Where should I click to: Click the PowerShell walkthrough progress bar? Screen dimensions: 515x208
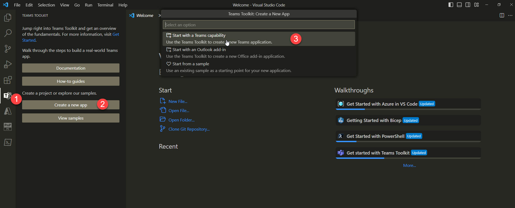click(408, 141)
